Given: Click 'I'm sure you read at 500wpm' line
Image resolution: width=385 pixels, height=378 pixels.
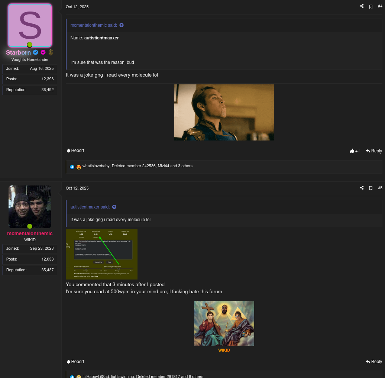Looking at the screenshot, I should pos(144,291).
